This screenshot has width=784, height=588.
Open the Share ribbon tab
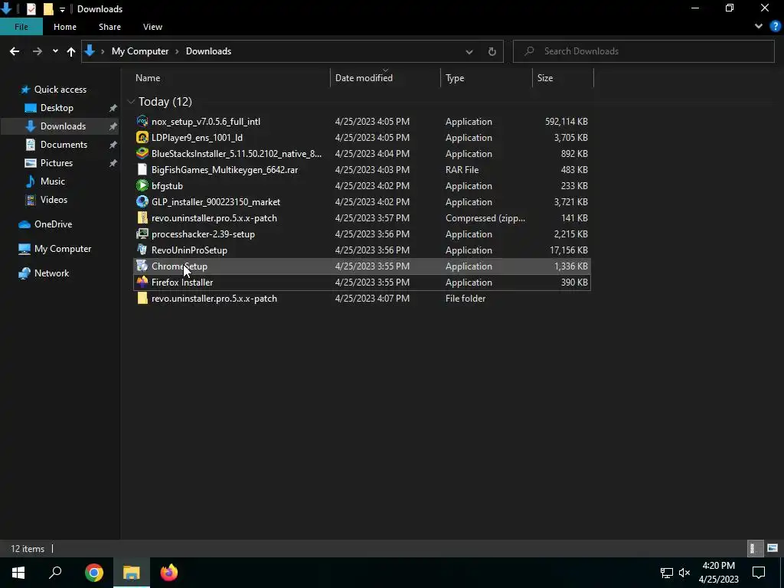pos(109,27)
